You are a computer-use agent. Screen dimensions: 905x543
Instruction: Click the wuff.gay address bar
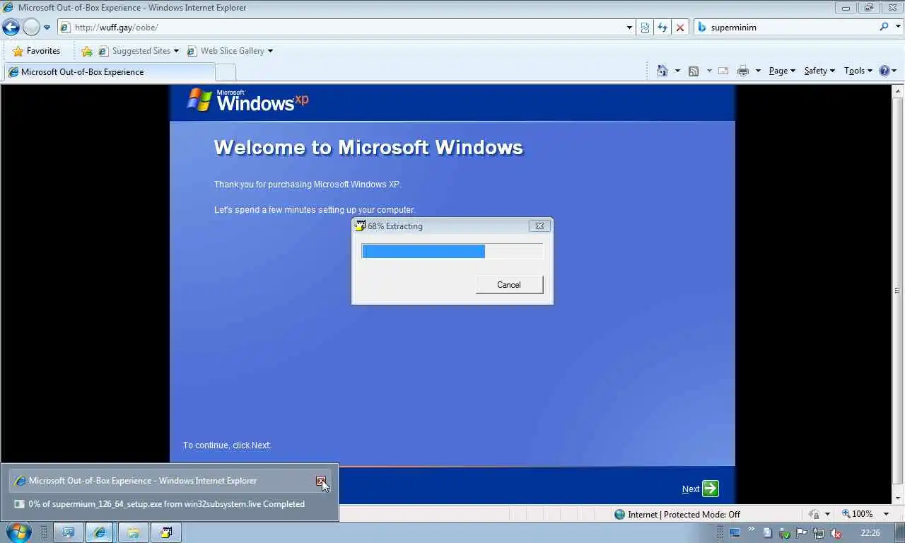346,28
